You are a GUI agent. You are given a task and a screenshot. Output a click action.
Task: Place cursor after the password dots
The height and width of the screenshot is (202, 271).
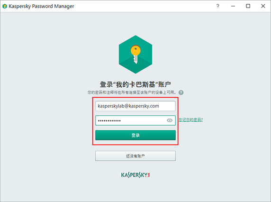(x=121, y=120)
